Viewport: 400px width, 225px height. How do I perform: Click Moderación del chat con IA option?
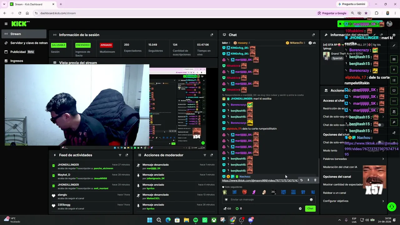click(x=340, y=167)
